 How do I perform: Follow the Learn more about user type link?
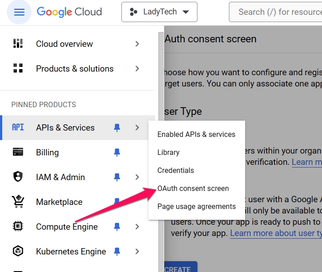pyautogui.click(x=276, y=233)
